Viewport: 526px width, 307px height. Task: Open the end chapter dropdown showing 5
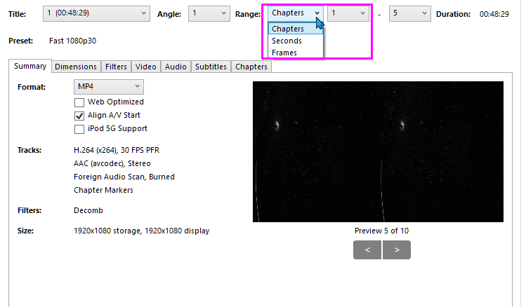(410, 14)
